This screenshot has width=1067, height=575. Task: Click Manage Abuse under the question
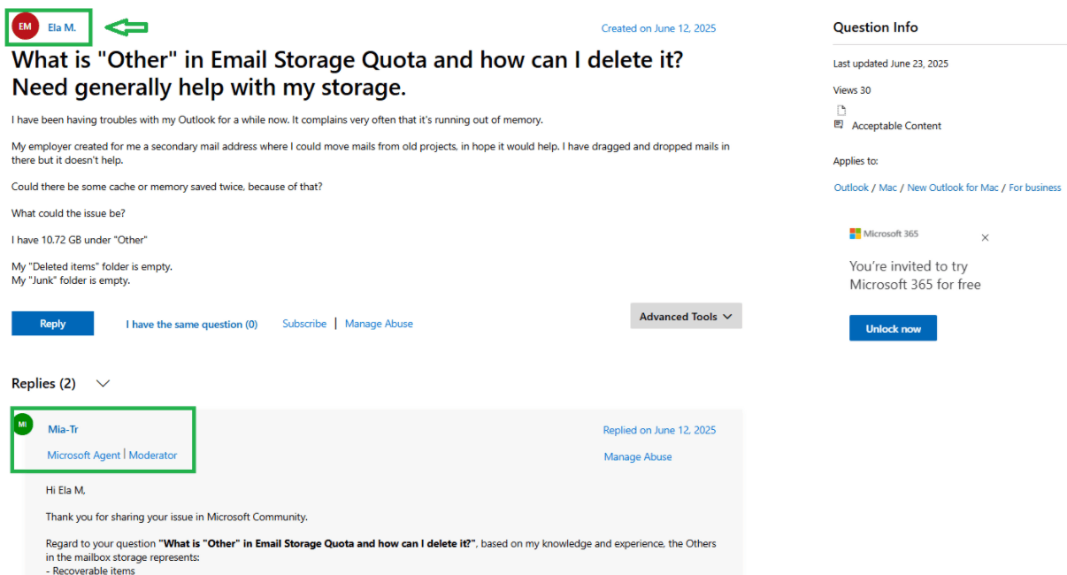click(x=379, y=324)
